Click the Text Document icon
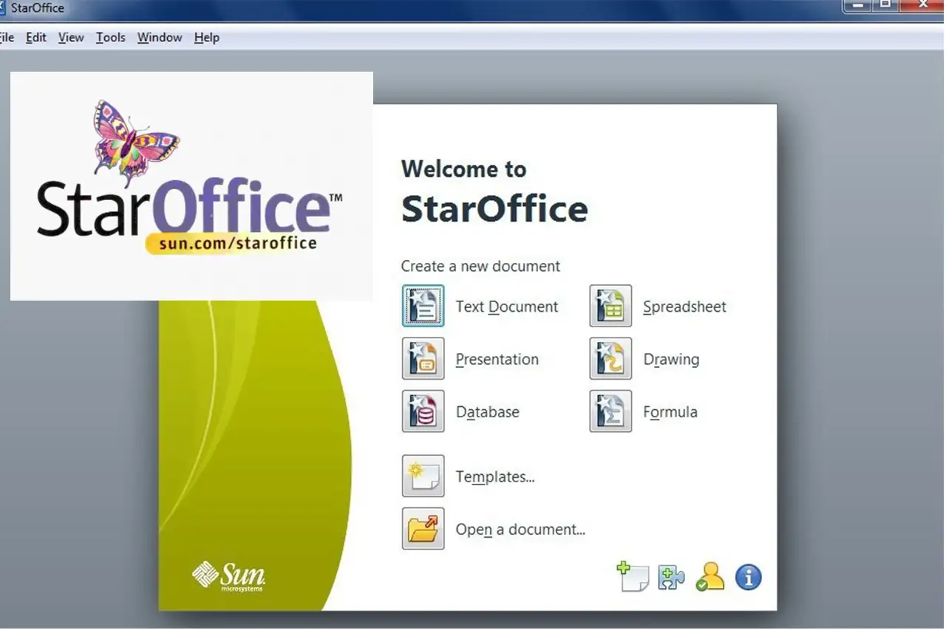 [x=423, y=306]
